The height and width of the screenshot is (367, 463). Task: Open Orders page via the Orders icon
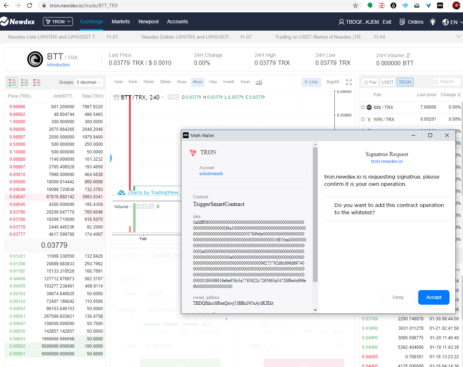click(402, 22)
